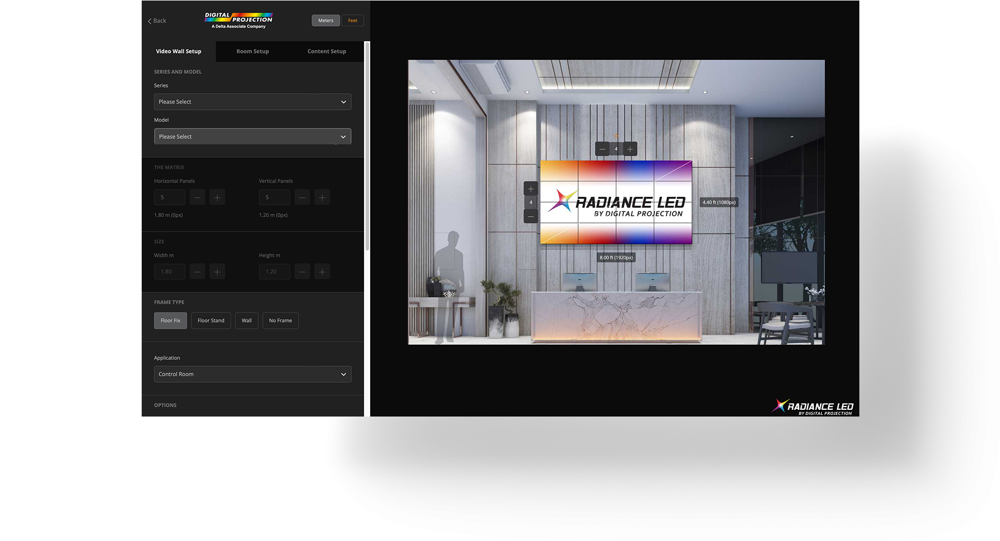
Task: Open the Content Setup tab
Action: (x=327, y=51)
